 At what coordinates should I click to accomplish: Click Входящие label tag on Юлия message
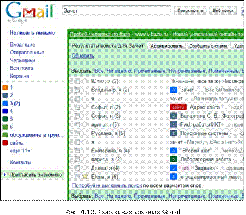coord(182,81)
